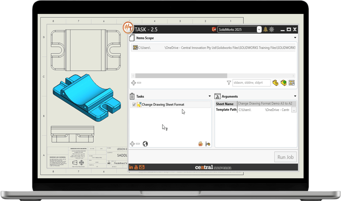
Task: Remove item with Items Scope minus icon
Action: (x=139, y=83)
